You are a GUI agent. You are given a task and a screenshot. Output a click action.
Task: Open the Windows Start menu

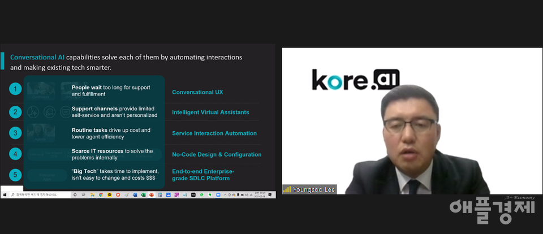coord(3,194)
